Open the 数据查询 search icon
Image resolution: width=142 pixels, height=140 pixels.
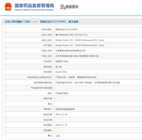point(63,7)
